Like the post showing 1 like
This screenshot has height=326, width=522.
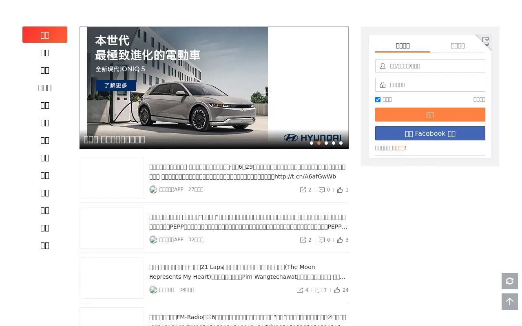tap(340, 190)
